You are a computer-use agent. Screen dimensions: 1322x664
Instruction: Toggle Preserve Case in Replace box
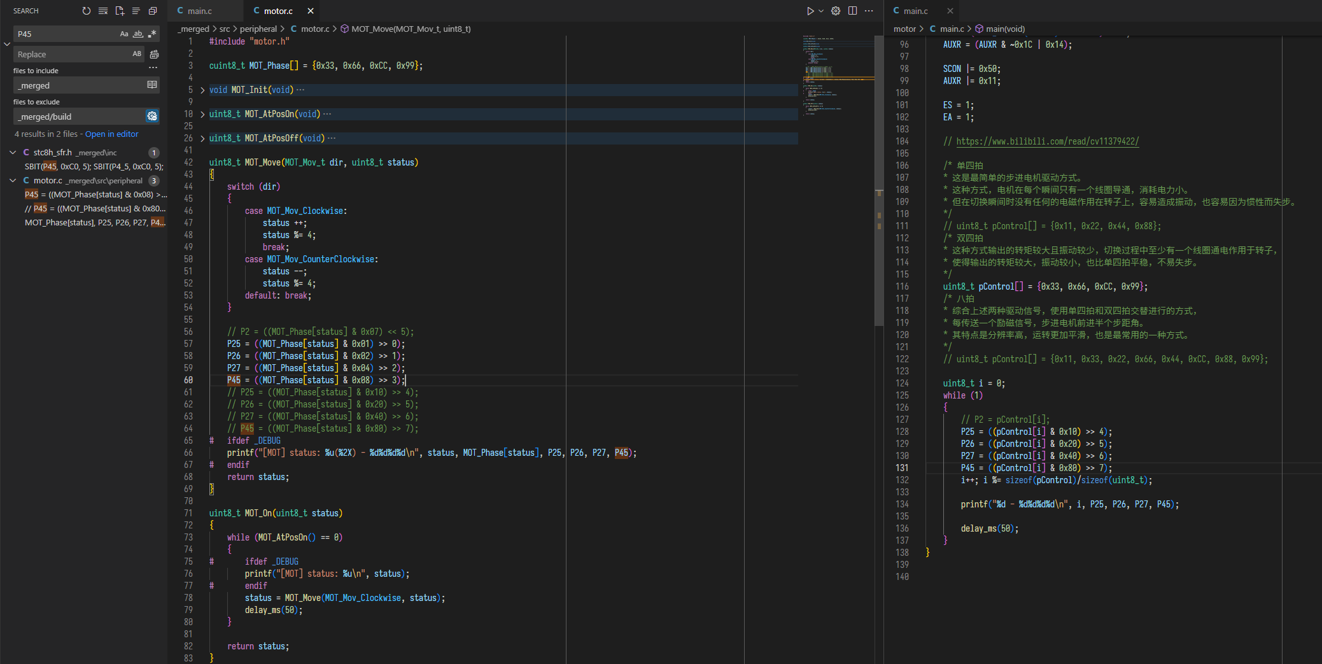pyautogui.click(x=137, y=54)
